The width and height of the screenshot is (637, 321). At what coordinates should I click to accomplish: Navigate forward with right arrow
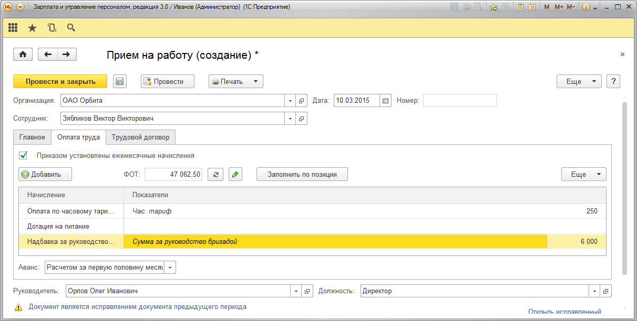coord(67,55)
